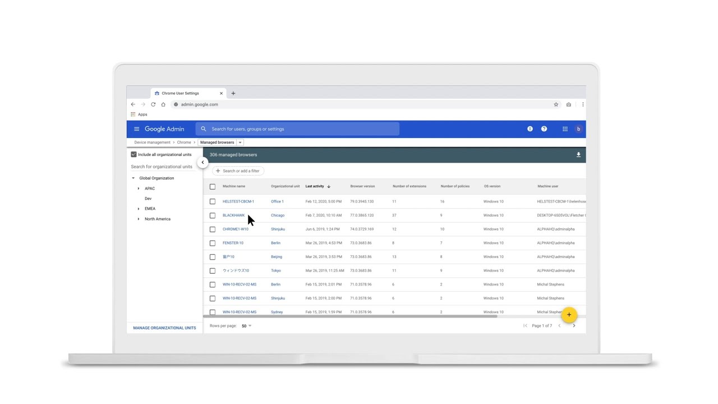718x404 pixels.
Task: Select the BLACKHAWK row checkbox
Action: 213,215
